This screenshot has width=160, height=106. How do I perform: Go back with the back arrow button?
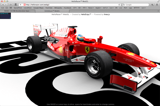point(3,5)
